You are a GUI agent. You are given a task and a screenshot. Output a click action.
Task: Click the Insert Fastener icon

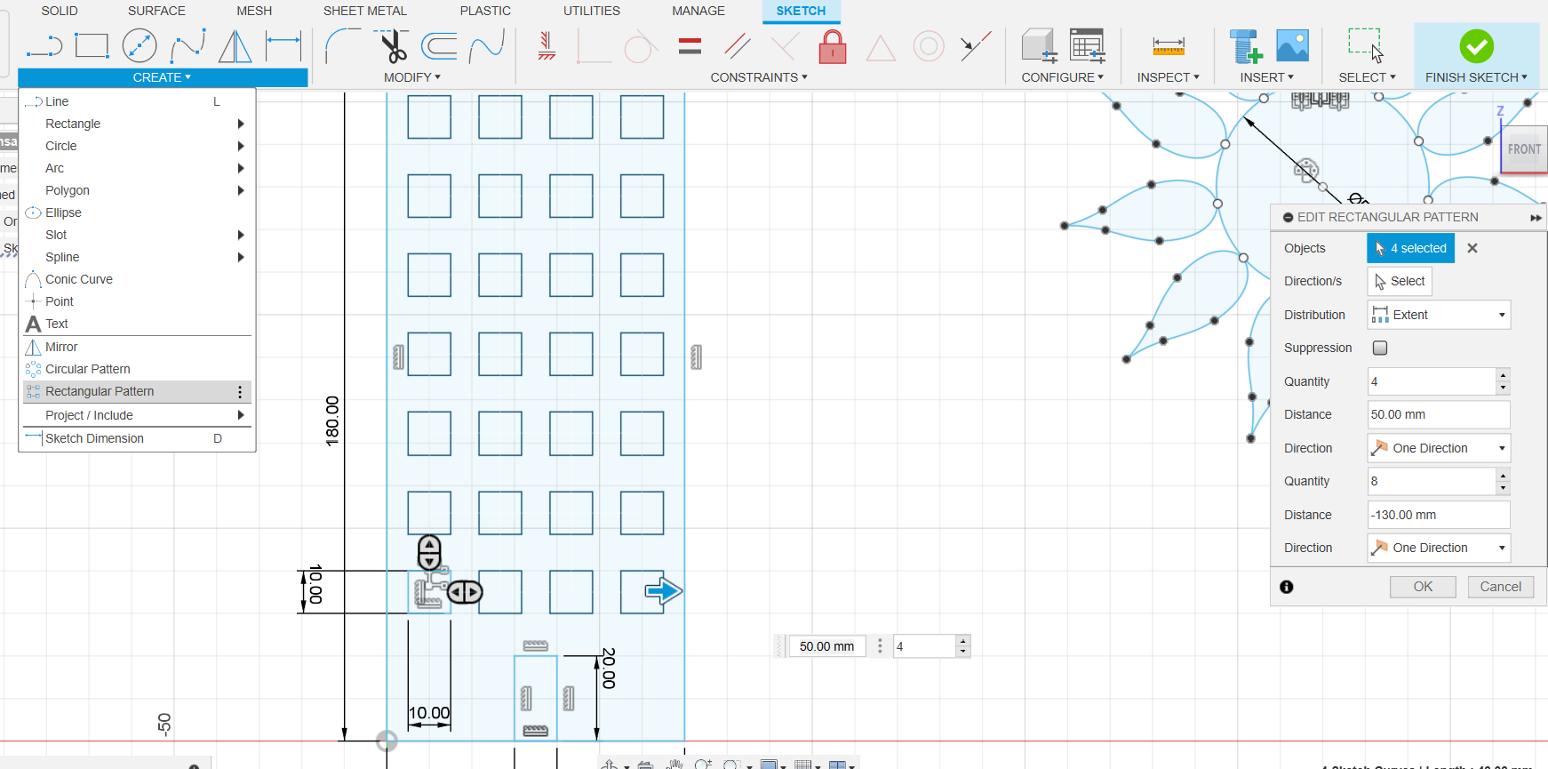click(x=1245, y=46)
